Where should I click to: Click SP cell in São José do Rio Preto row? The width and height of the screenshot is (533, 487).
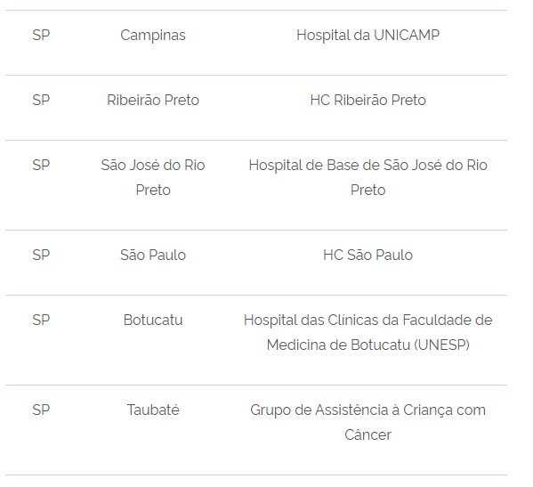click(x=41, y=165)
